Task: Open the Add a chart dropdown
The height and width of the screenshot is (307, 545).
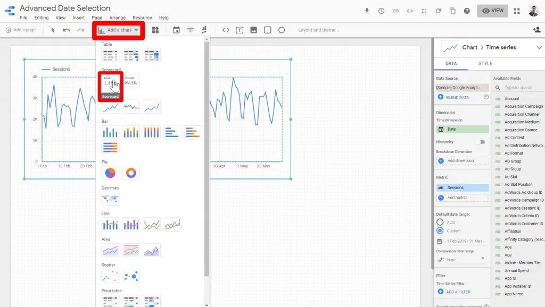Action: 118,30
